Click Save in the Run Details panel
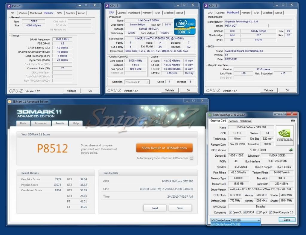Screen dimensions: 306x235 click(180, 208)
